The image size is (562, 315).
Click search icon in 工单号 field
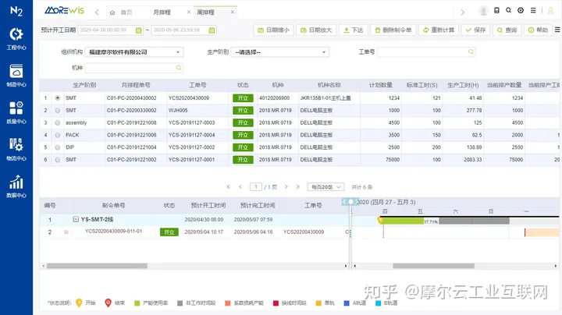(470, 52)
